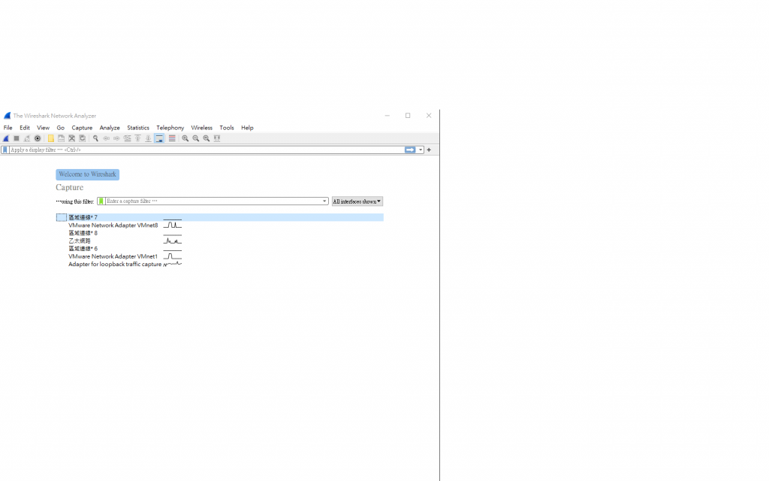Click the 乙太網路 traffic sparkline graph
The height and width of the screenshot is (481, 769).
[173, 241]
